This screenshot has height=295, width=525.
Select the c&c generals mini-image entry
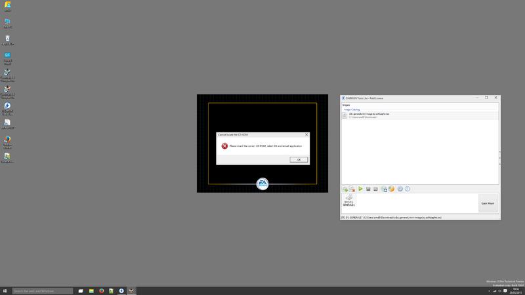[369, 115]
